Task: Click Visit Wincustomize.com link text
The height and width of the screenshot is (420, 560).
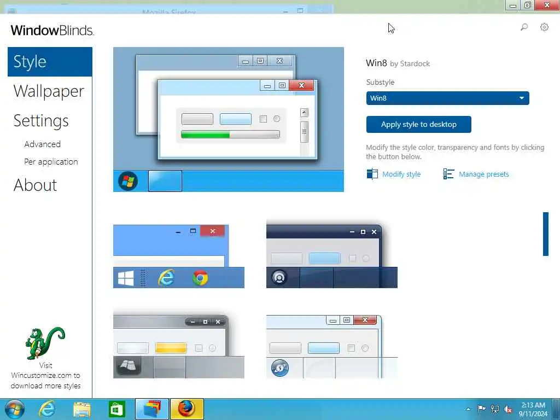Action: click(46, 375)
